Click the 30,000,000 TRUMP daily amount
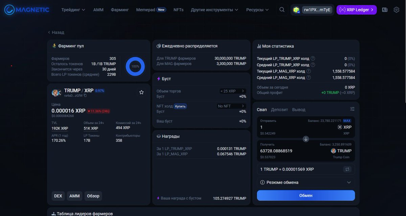Viewport: 406px width, 216px height. coord(230,58)
